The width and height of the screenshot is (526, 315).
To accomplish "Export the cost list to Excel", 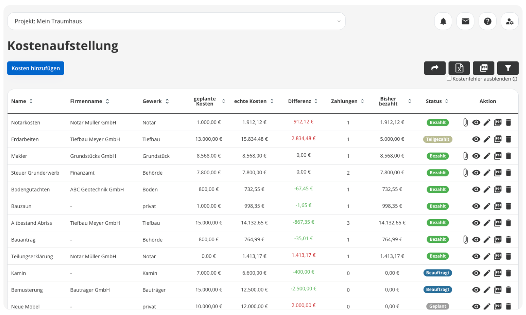I will point(459,68).
